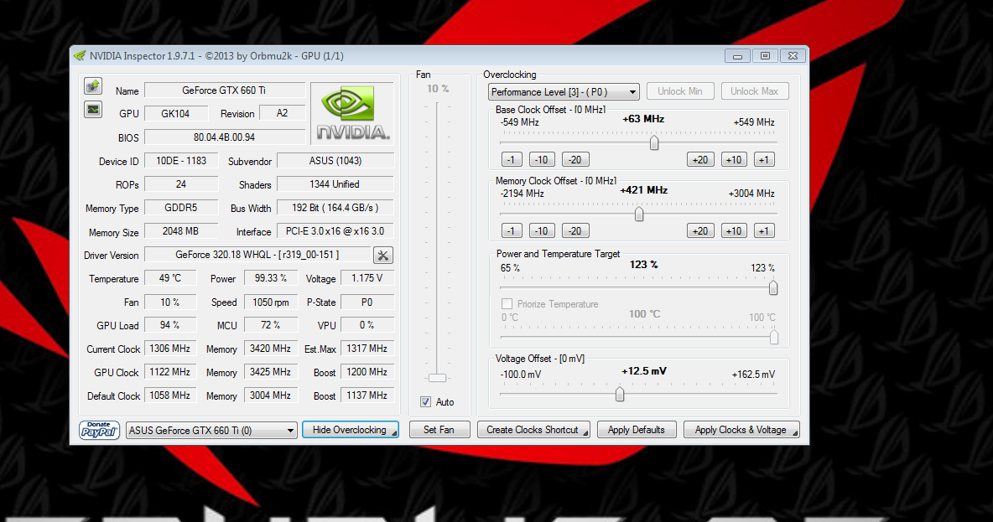Click the Set Fan button
Image resolution: width=993 pixels, height=522 pixels.
click(x=439, y=430)
